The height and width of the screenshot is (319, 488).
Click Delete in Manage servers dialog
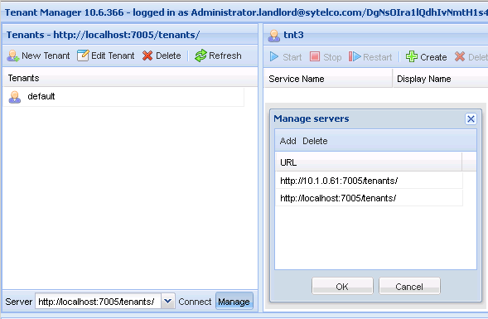point(315,141)
